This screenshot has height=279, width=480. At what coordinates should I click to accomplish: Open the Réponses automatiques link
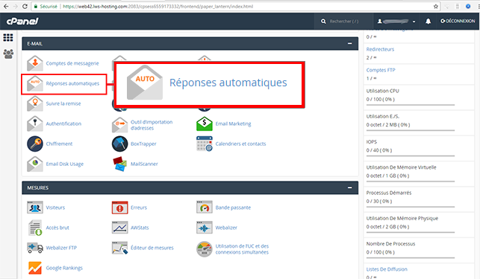click(x=72, y=83)
